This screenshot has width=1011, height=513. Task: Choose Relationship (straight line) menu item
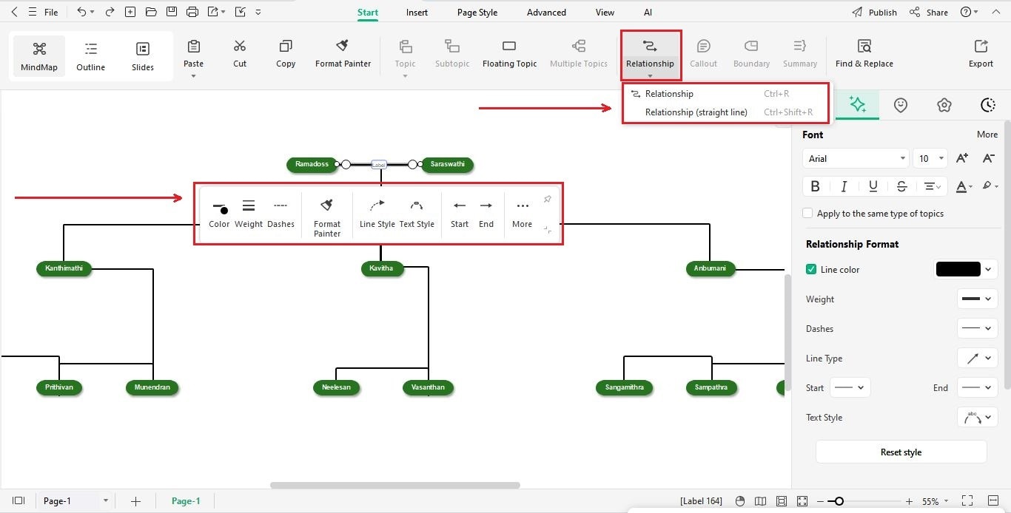point(725,112)
